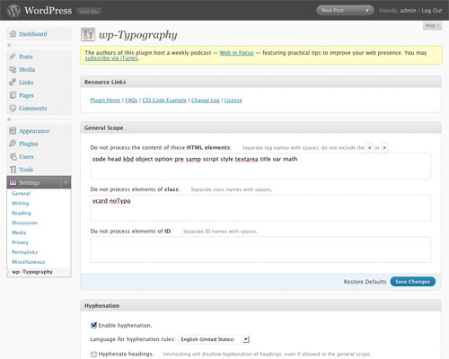449x359 pixels.
Task: Open Web in Focus podcast link
Action: (x=236, y=53)
